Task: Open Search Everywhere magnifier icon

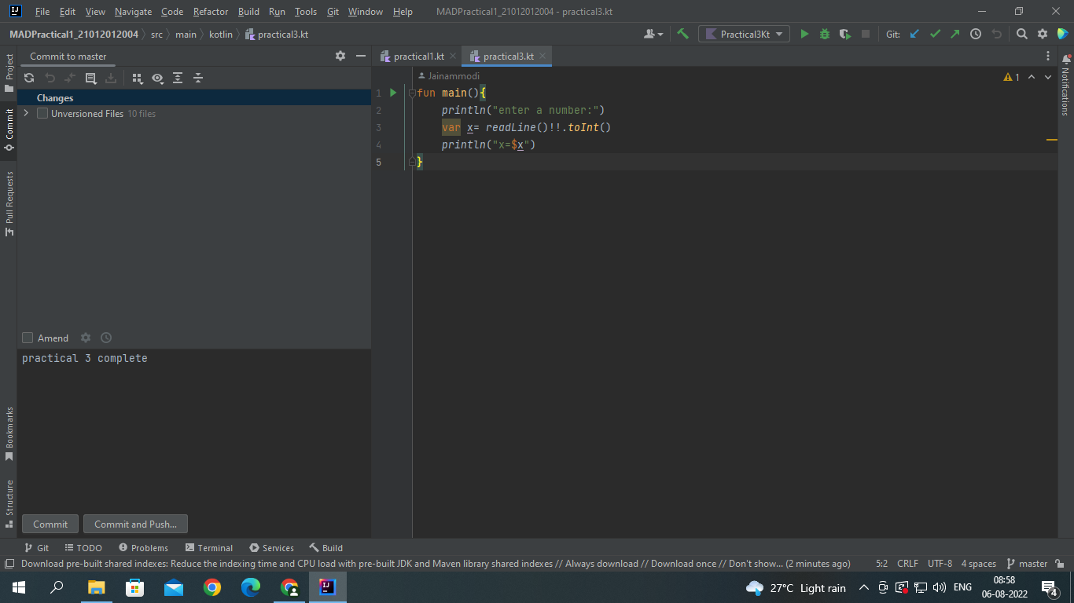Action: click(1022, 34)
